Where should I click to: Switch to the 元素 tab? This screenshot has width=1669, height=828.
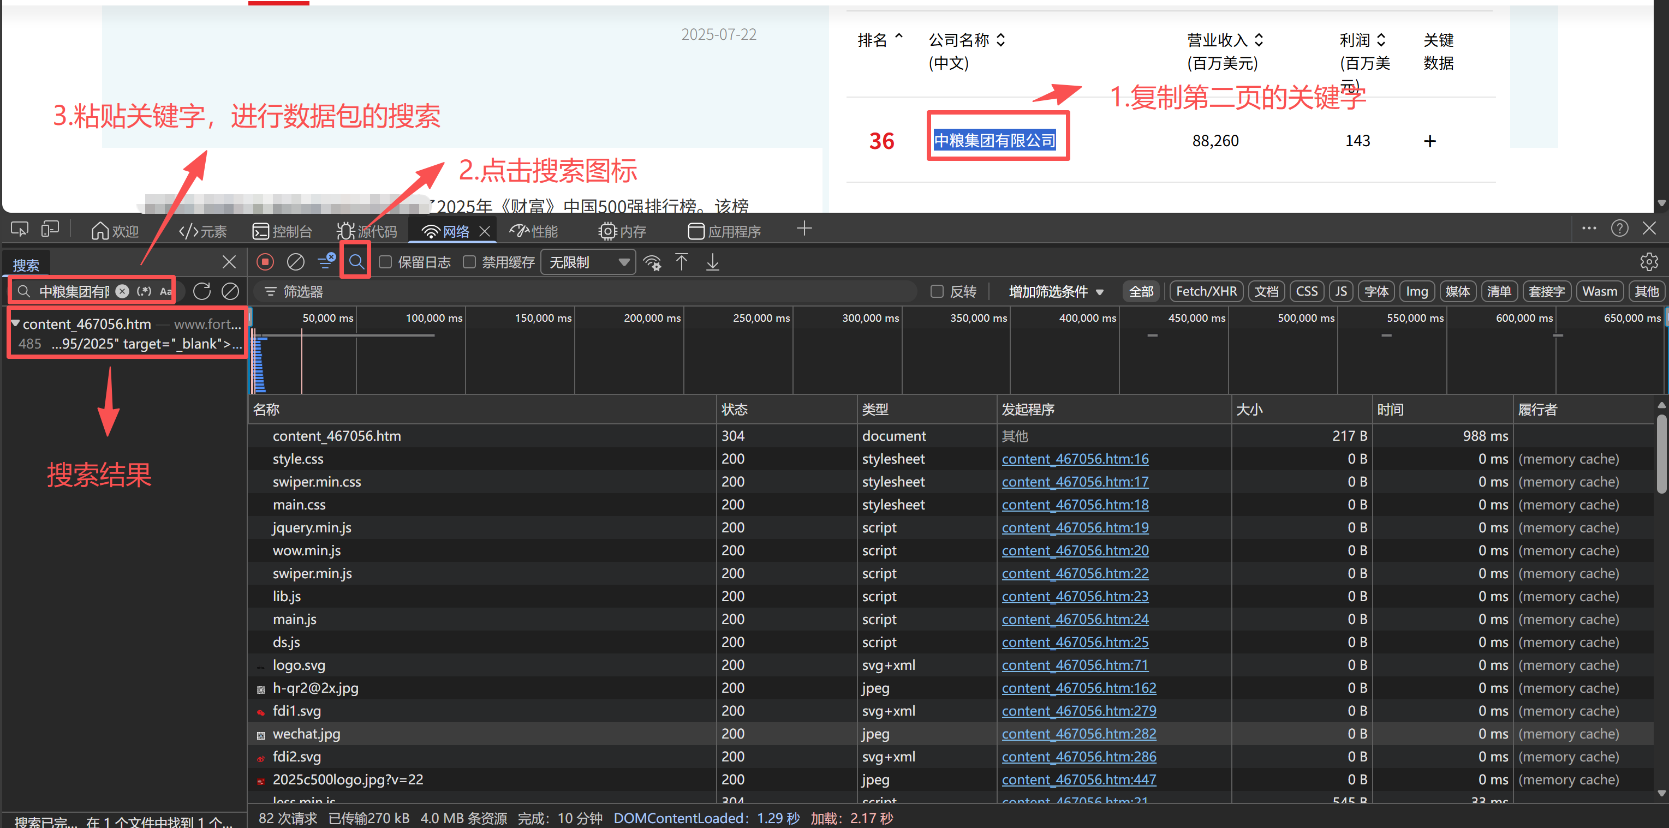tap(202, 231)
